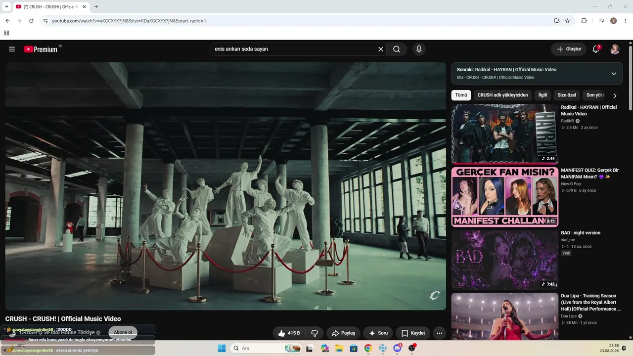The image size is (633, 356).
Task: Open Task View on the taskbar
Action: point(310,348)
